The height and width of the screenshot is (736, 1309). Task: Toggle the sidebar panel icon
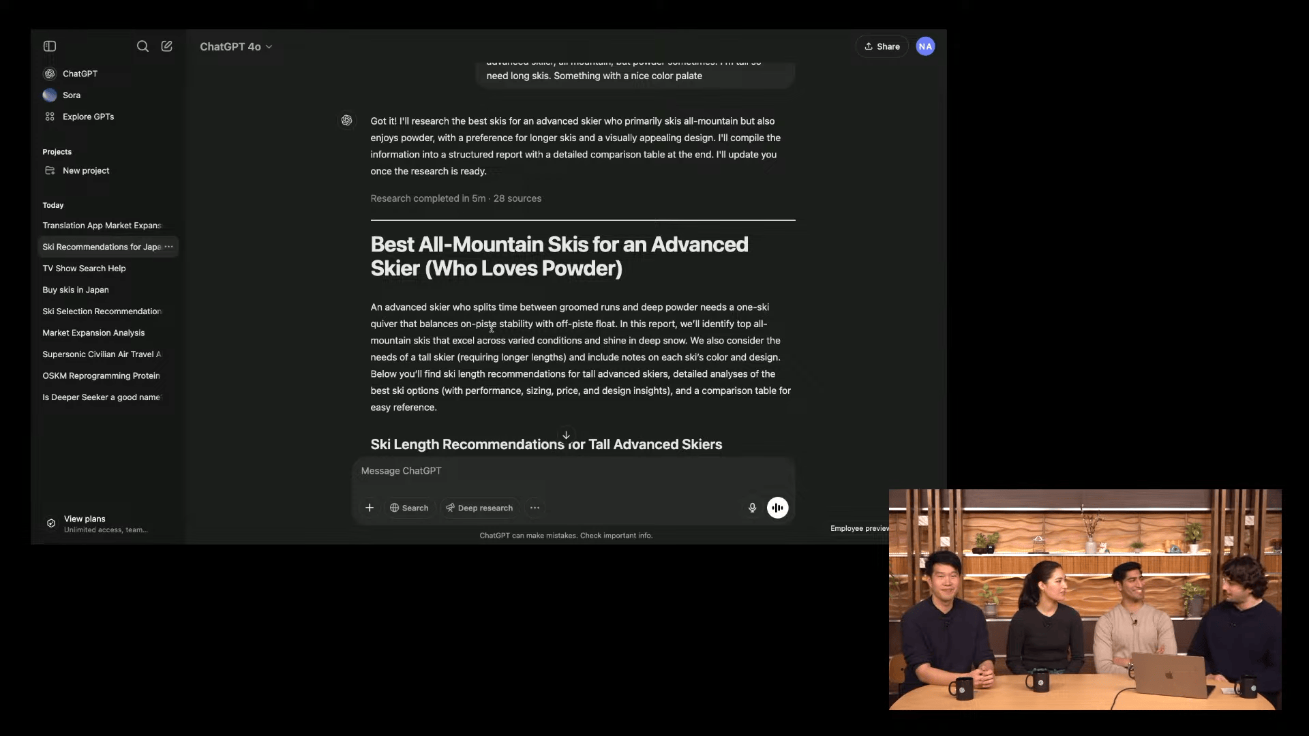[50, 46]
